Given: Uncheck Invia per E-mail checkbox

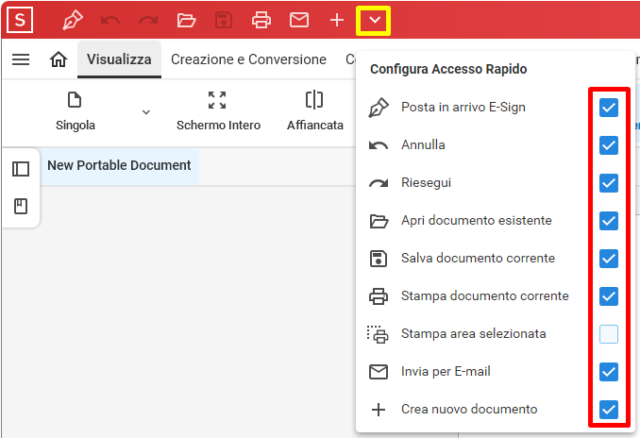Looking at the screenshot, I should pos(609,372).
